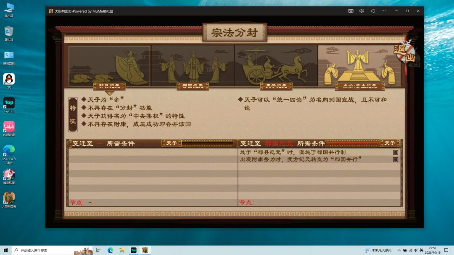
Task: Click text 不再存在附庸，威压成功即吞并该国
Action: point(139,124)
